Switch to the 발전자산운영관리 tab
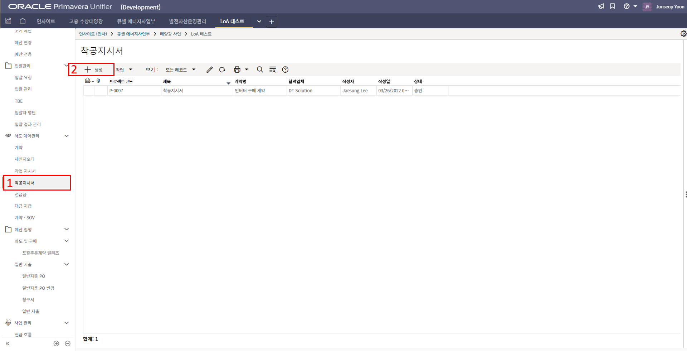Screen dimensions: 687x351 tap(187, 21)
